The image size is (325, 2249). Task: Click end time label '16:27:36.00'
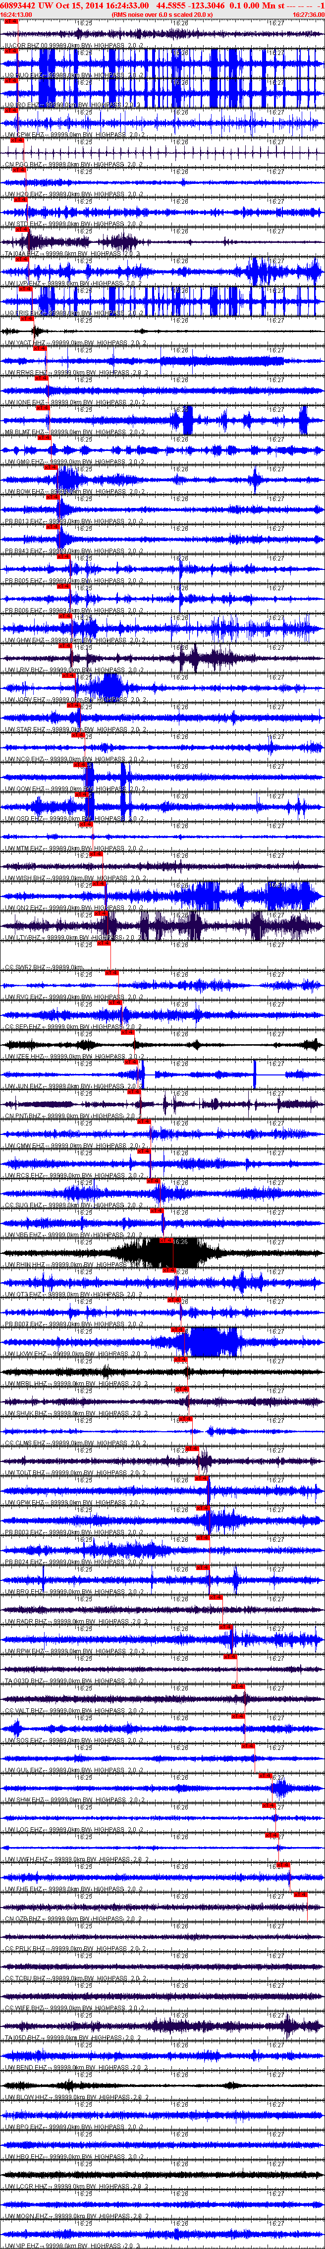pos(308,15)
